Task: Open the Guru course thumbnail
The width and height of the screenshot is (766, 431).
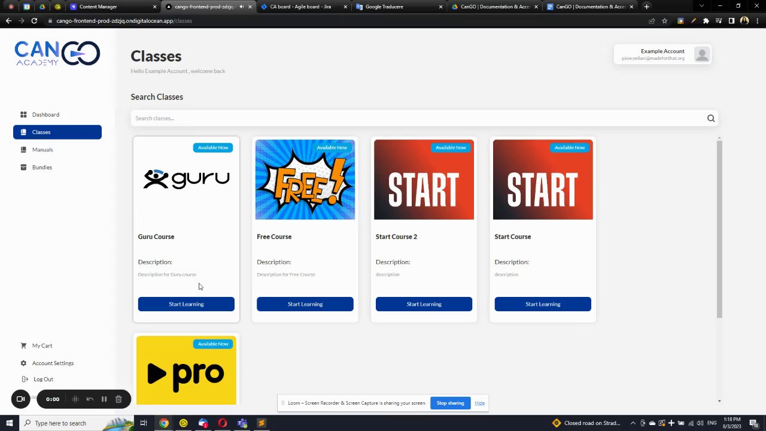Action: (x=186, y=180)
